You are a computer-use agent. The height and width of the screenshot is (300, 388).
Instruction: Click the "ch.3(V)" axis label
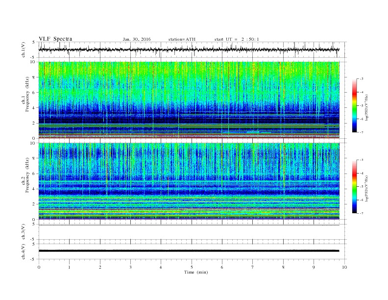pos(24,232)
